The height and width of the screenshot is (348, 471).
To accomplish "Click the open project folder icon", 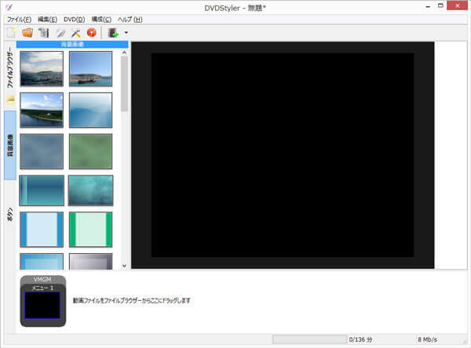I will point(27,32).
